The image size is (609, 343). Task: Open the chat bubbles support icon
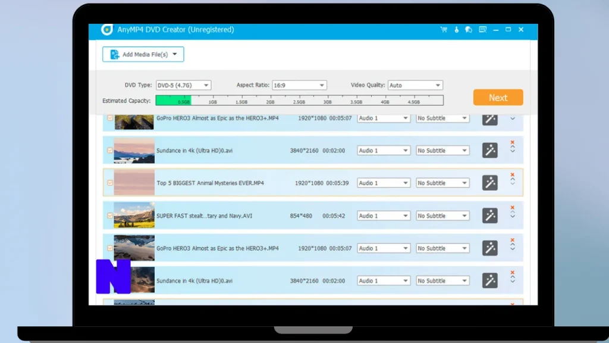[x=469, y=30]
